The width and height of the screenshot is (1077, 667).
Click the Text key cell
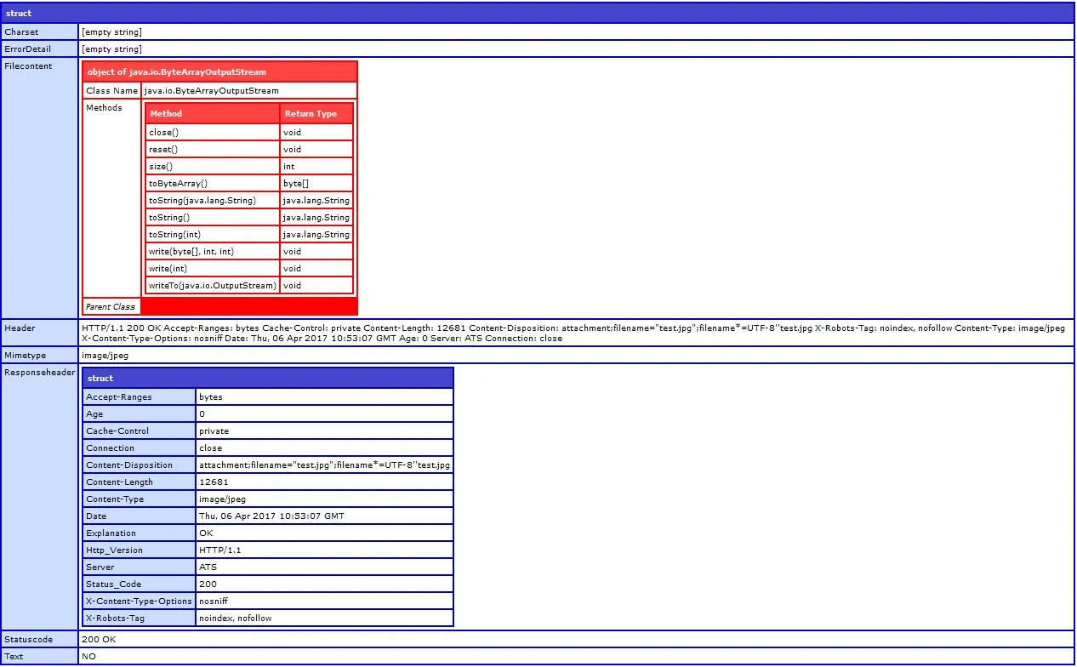point(39,656)
